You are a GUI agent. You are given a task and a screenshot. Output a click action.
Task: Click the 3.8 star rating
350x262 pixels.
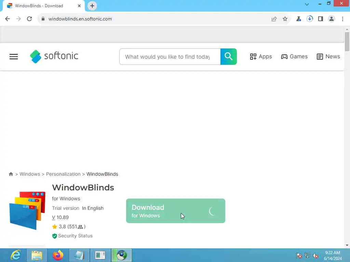click(69, 227)
